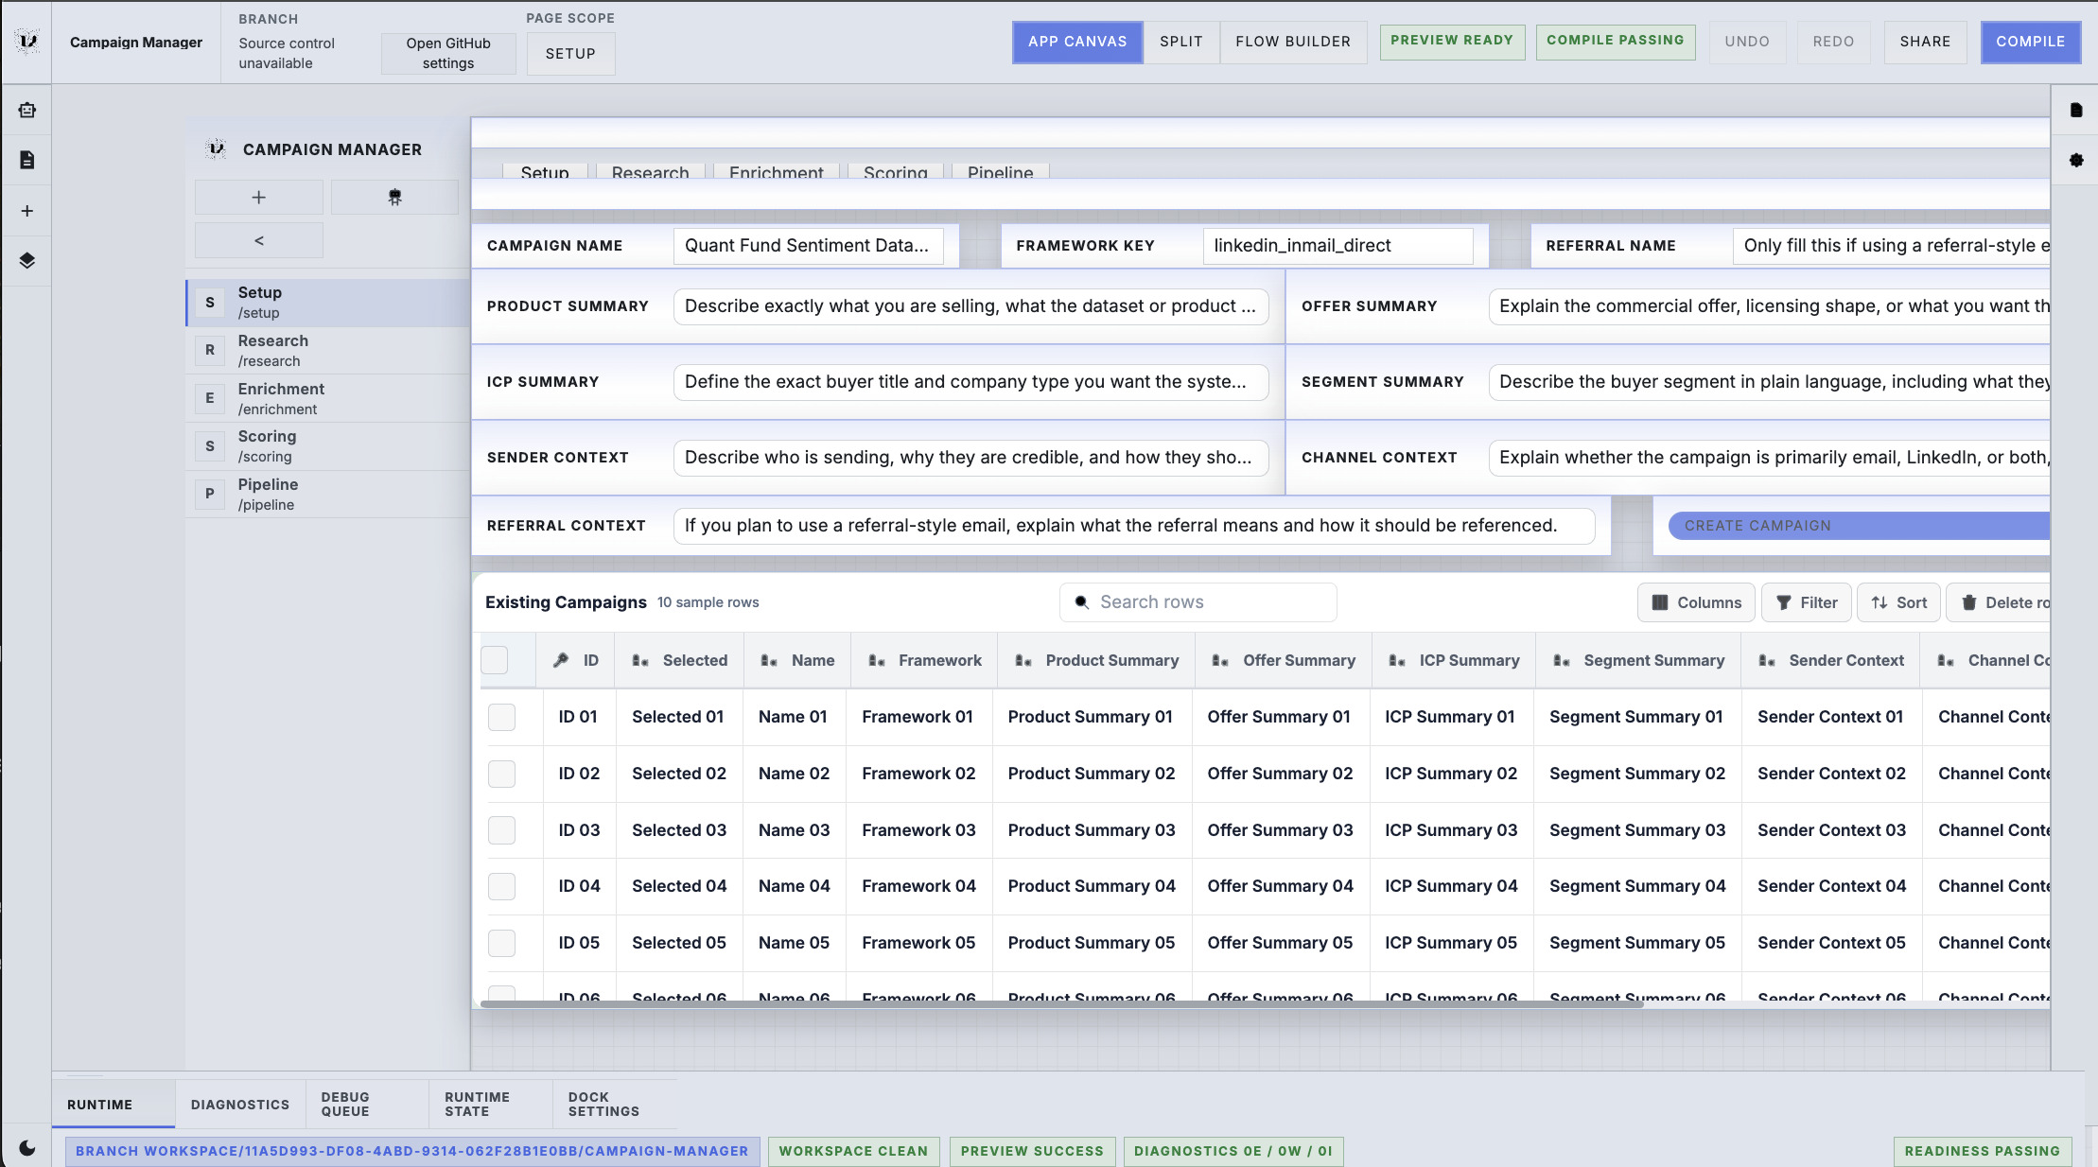
Task: Click the robot icon in the Campaign Manager panel
Action: [x=394, y=197]
